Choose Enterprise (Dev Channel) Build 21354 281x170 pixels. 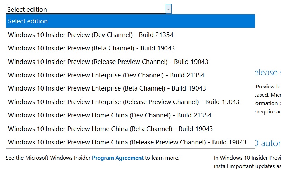pyautogui.click(x=130, y=75)
